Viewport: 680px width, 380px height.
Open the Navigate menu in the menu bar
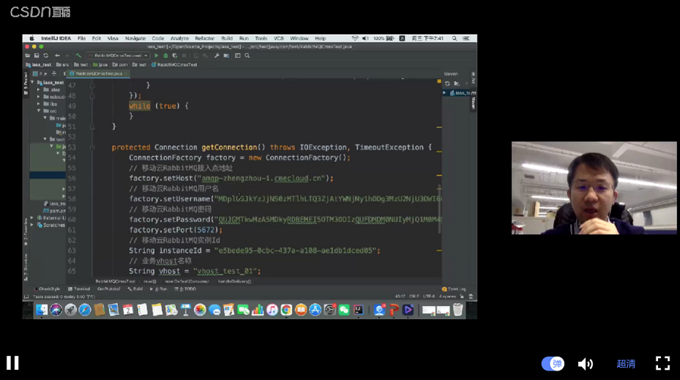tap(135, 38)
